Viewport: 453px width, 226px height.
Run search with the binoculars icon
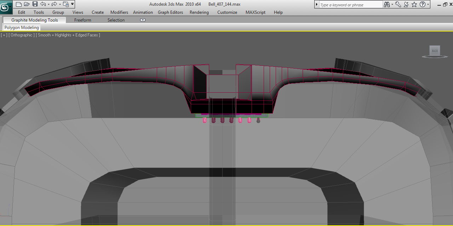(387, 5)
